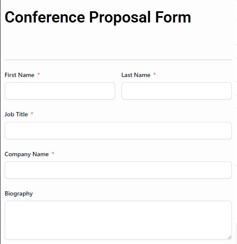Click the word Proposal in the heading

coord(120,18)
